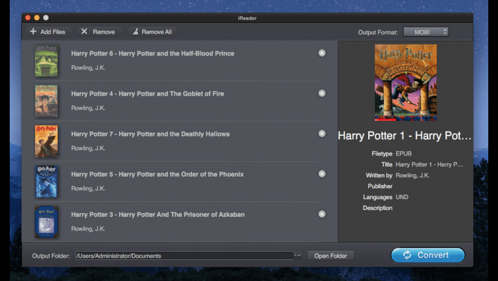Click the Prisoner of Azkaban cover thumbnail
Viewport: 498px width, 281px height.
pos(46,221)
